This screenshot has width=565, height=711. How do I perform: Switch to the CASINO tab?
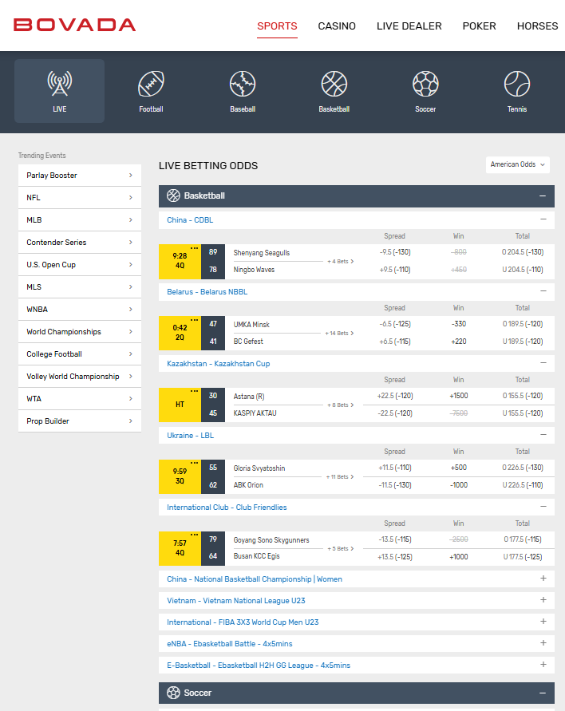(337, 26)
